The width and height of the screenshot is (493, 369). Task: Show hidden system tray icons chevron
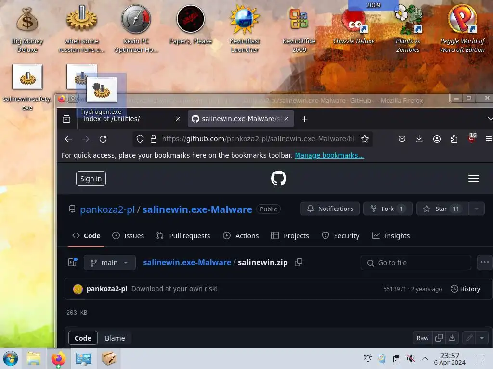[425, 358]
